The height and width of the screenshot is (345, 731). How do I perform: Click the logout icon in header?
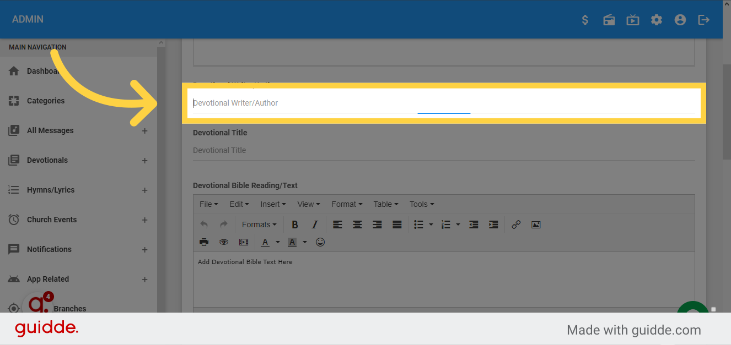pyautogui.click(x=704, y=20)
